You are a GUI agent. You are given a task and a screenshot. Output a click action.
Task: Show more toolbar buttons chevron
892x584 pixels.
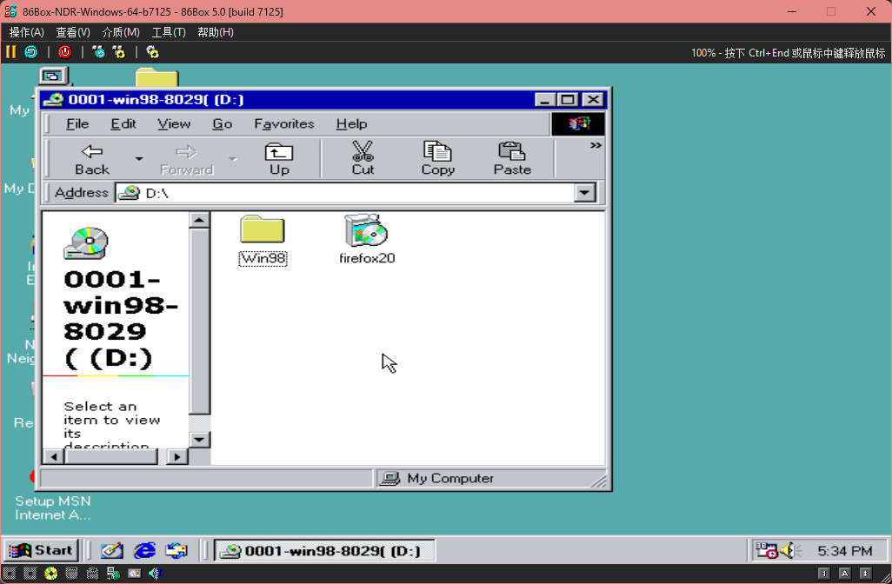[x=596, y=146]
